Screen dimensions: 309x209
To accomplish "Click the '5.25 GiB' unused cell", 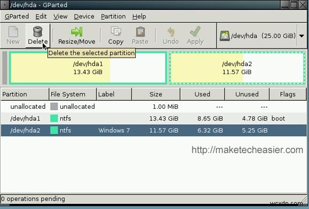I will 255,130.
